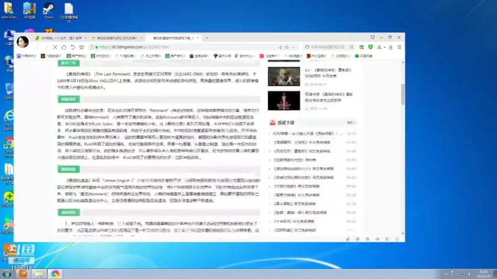This screenshot has width=497, height=279.
Task: Click the green shield security icon
Action: [x=370, y=47]
